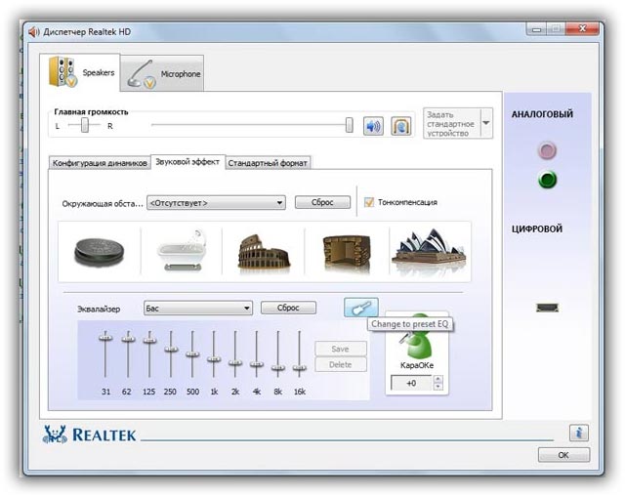Open the Звуковой эффект tab

click(187, 162)
